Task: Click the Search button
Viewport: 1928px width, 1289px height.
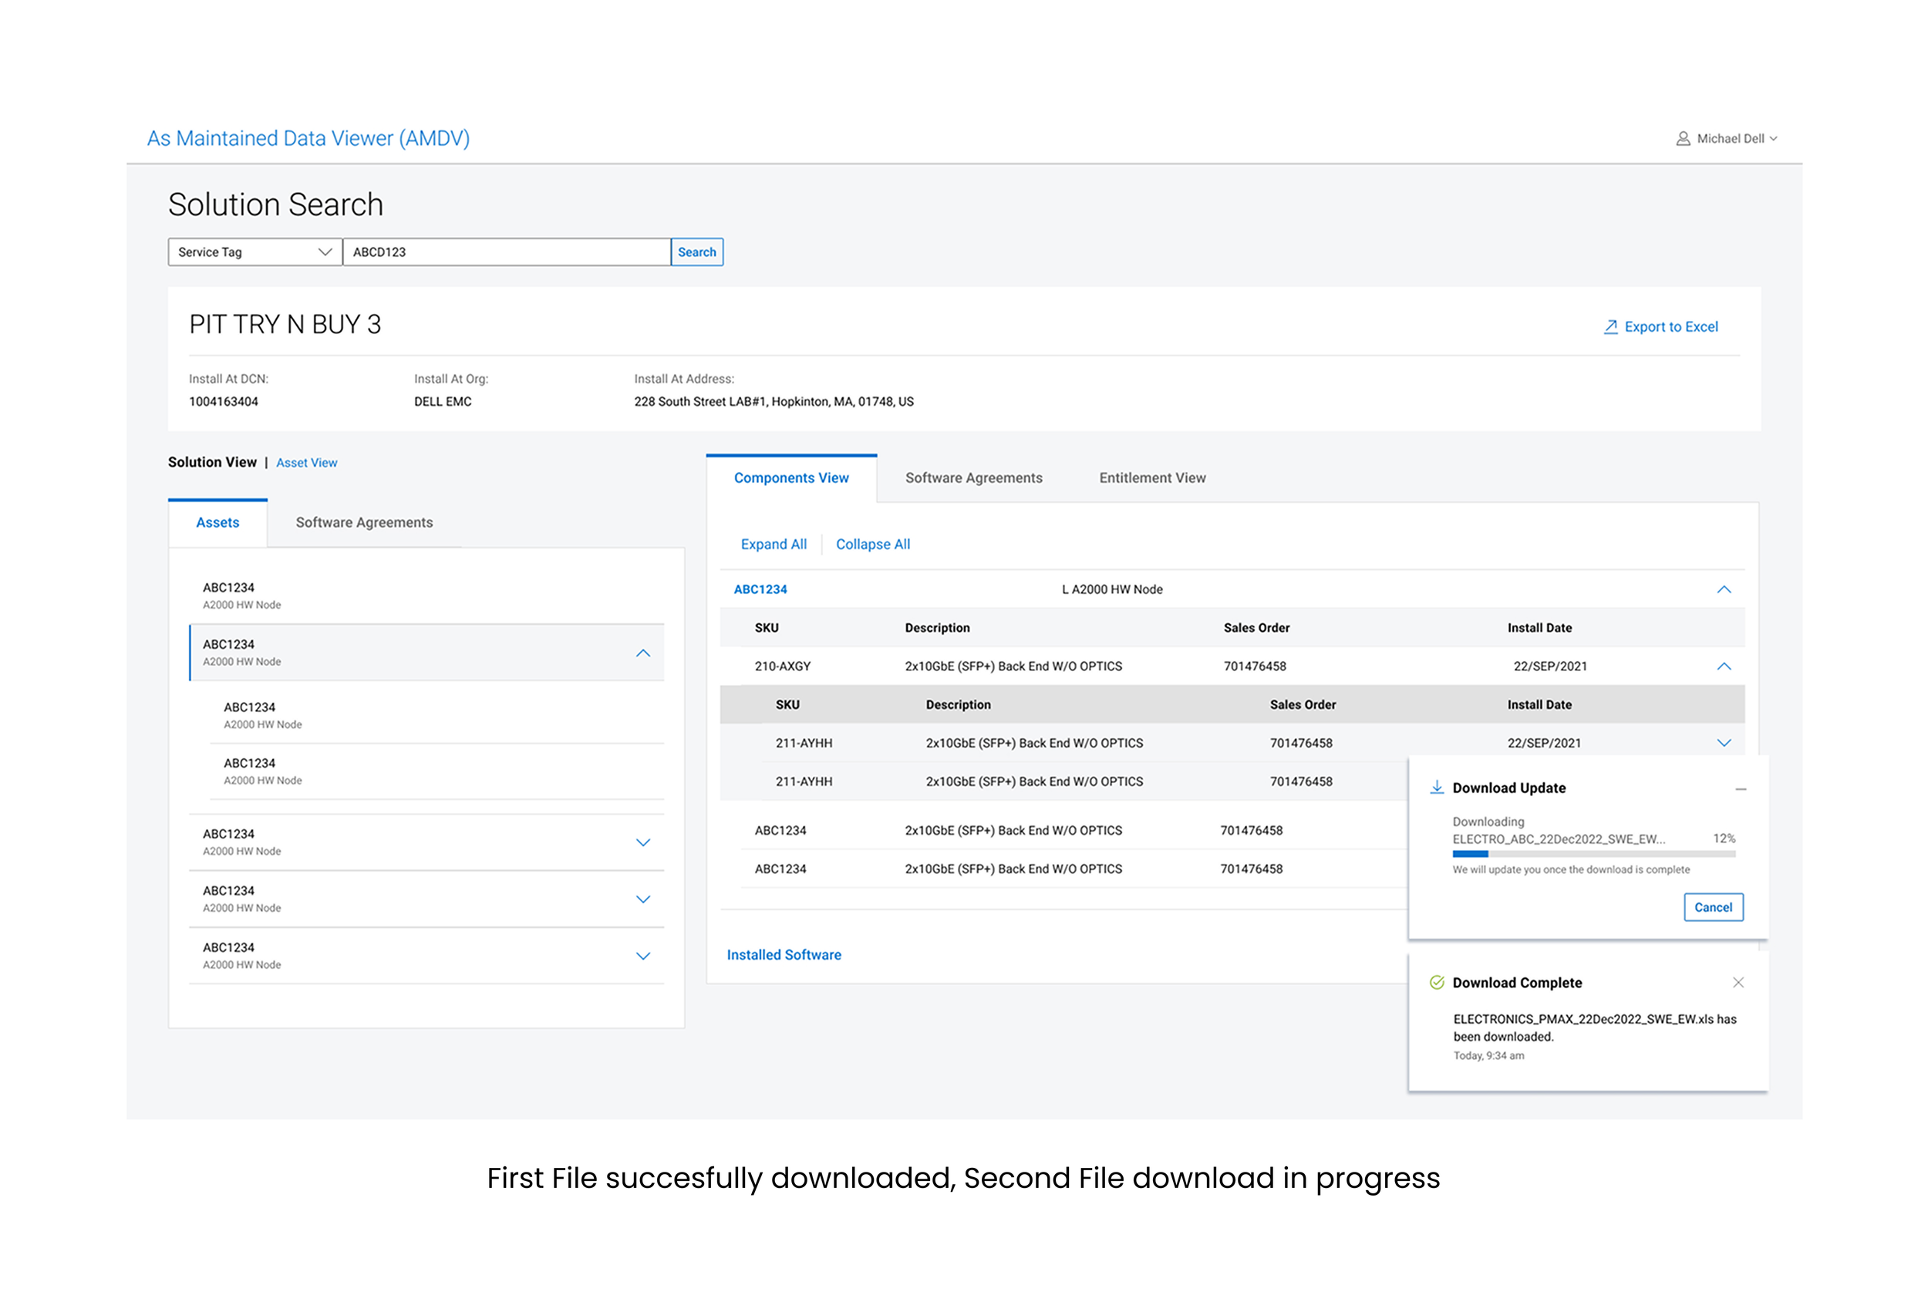Action: 697,251
